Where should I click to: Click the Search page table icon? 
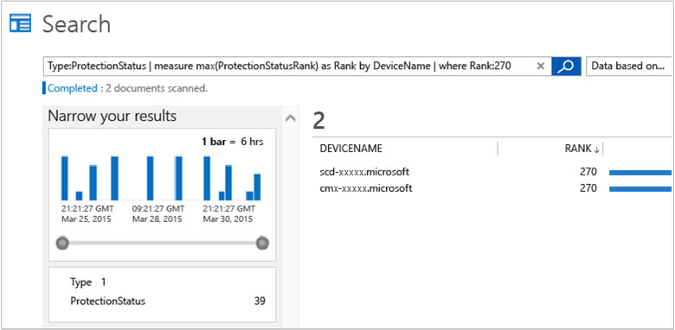20,23
